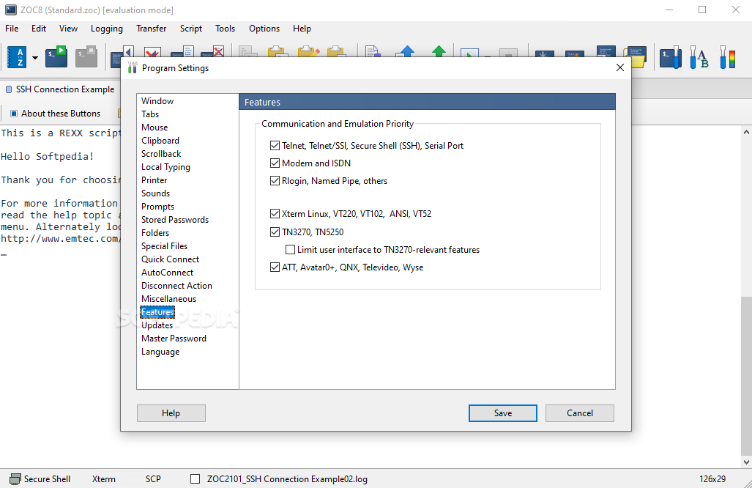Select Tabs in the settings list
The width and height of the screenshot is (752, 488).
pos(150,114)
